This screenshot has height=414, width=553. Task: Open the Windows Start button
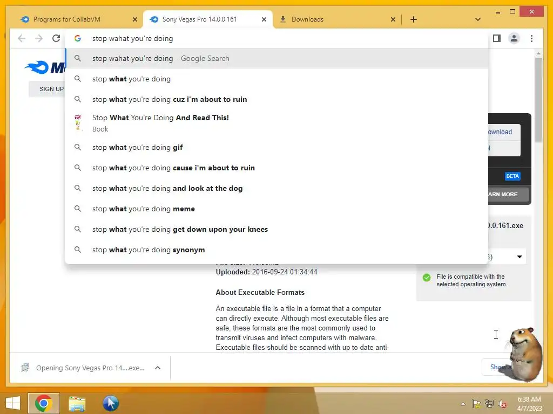(x=13, y=403)
